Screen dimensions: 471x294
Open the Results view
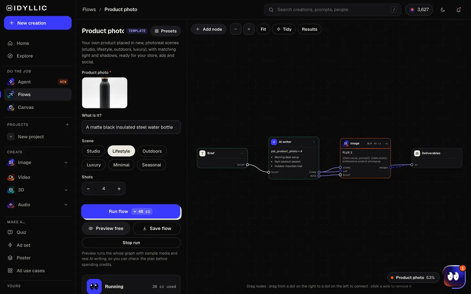click(309, 29)
